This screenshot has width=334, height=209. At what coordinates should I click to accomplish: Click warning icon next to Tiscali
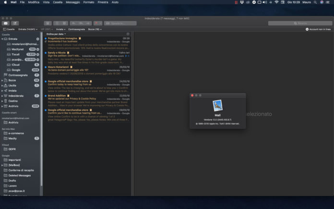[38, 54]
